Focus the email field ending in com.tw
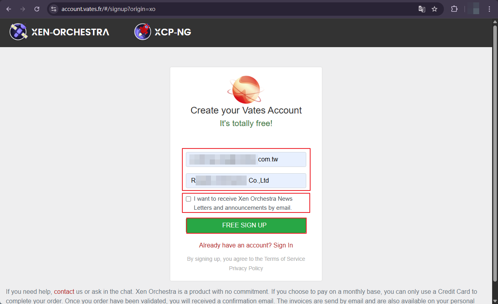 pos(246,159)
